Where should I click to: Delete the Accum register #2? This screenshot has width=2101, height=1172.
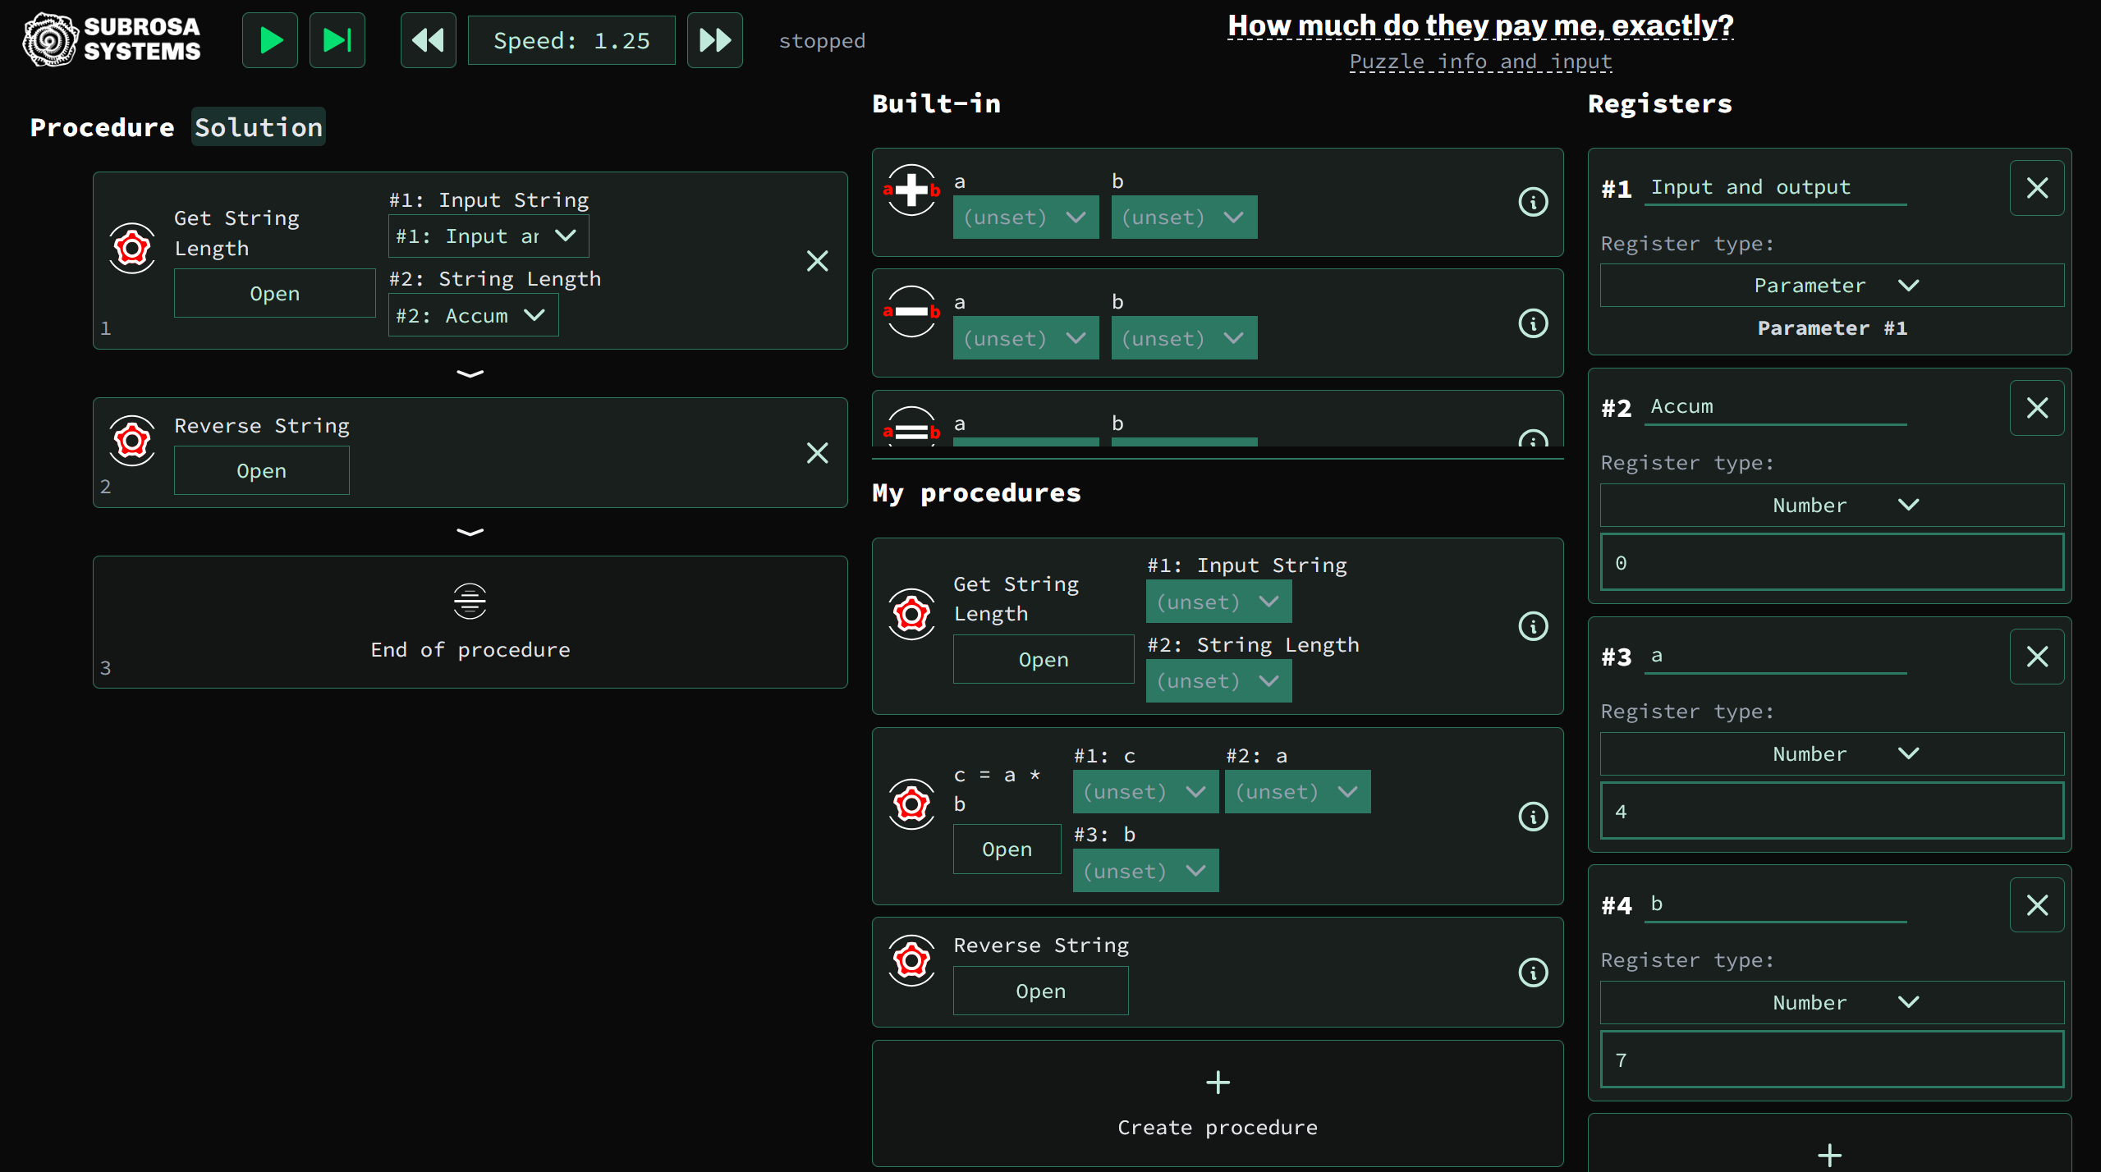point(2036,408)
